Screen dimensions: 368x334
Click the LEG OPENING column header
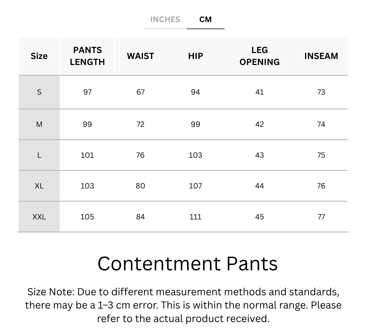tap(259, 56)
